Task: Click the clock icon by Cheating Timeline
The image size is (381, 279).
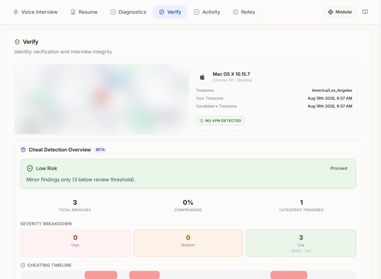Action: pos(23,265)
